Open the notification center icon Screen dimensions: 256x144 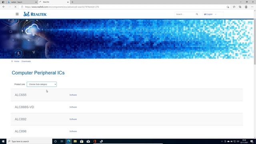click(x=252, y=141)
